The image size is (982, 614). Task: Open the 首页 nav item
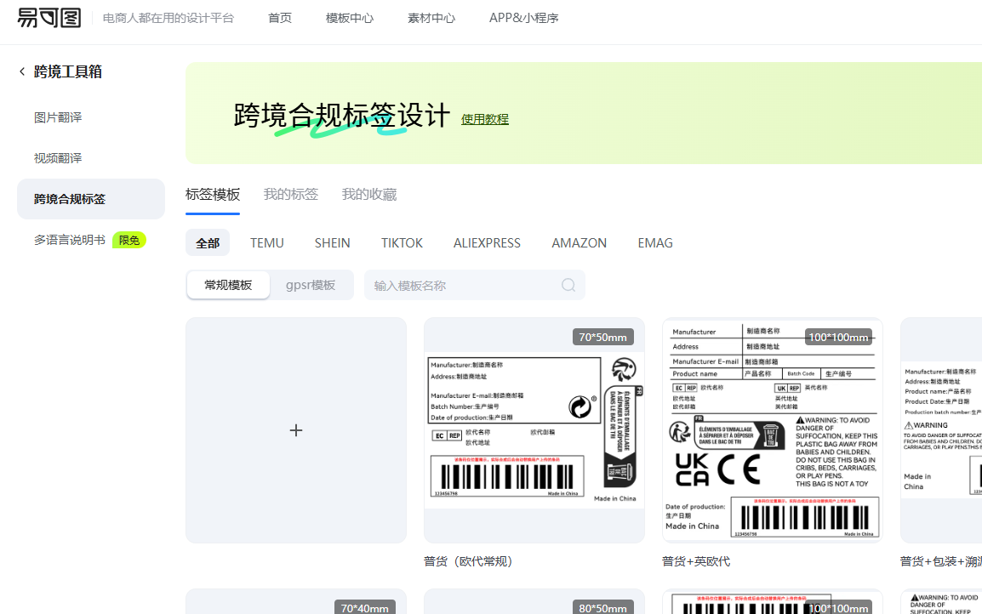280,18
